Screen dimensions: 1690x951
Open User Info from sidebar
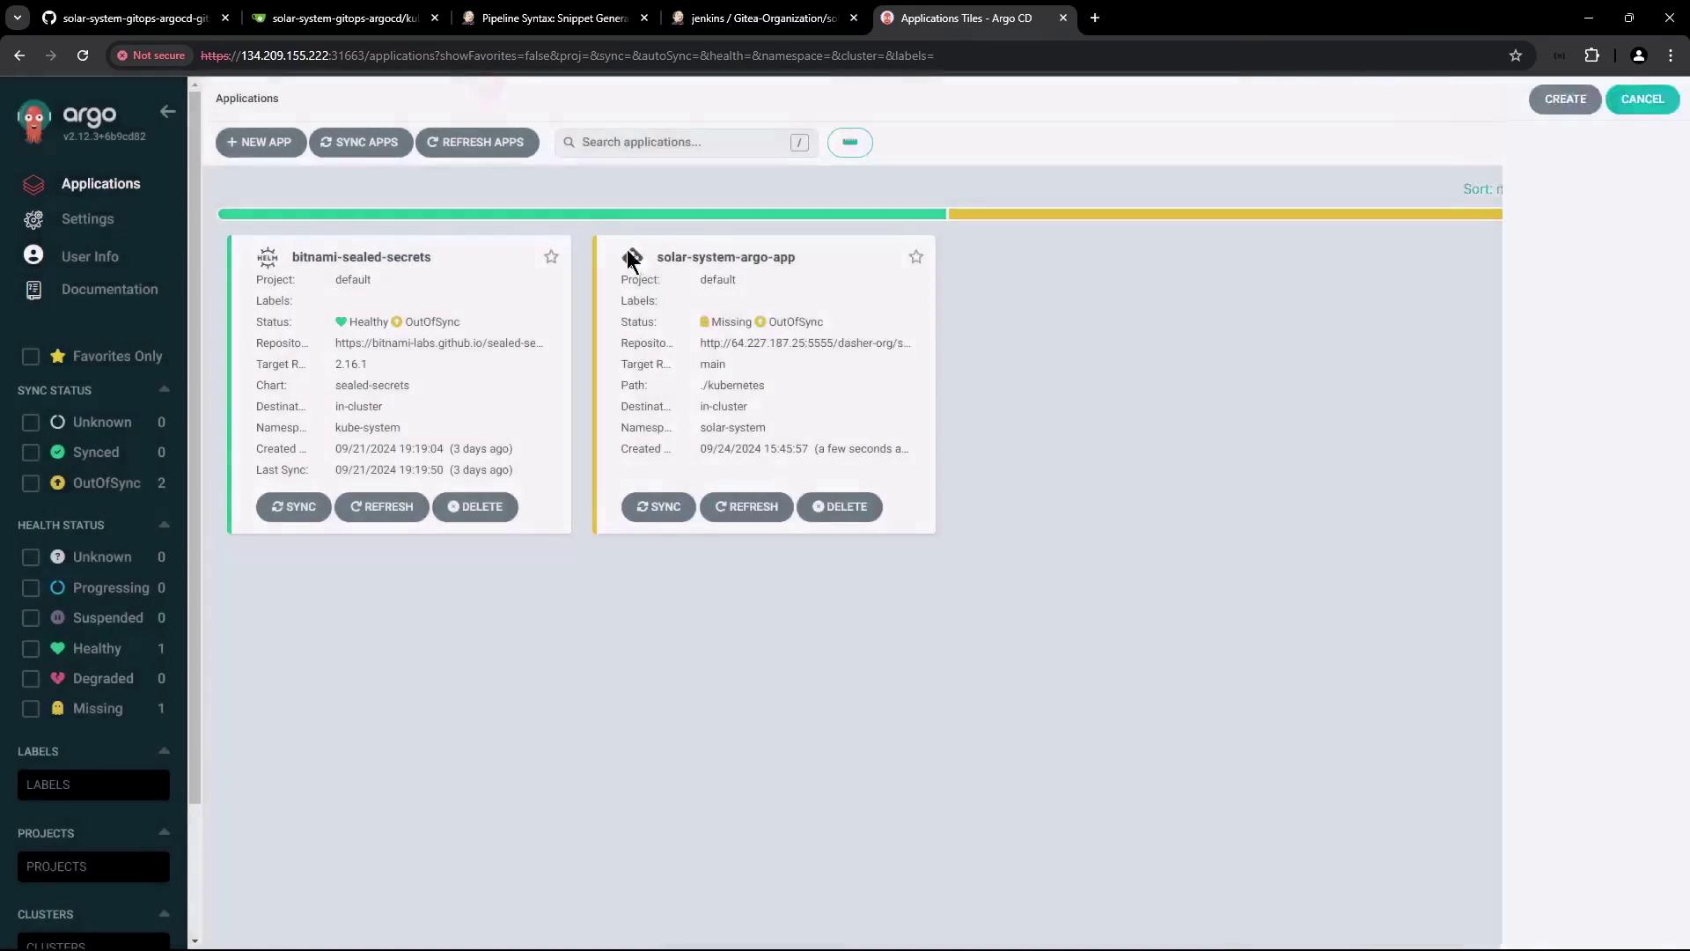pyautogui.click(x=89, y=256)
